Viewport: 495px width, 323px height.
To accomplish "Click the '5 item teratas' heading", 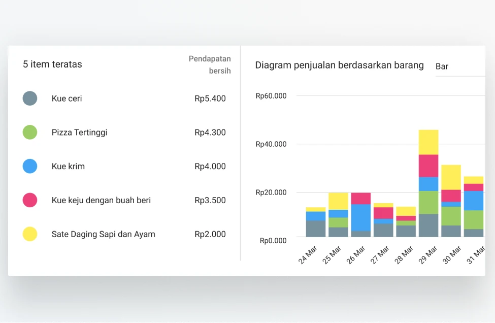I will click(52, 64).
